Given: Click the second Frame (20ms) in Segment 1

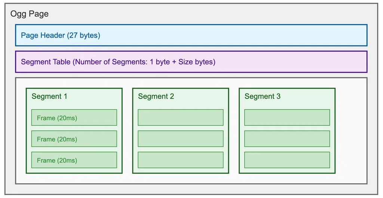Looking at the screenshot, I should pyautogui.click(x=74, y=139).
